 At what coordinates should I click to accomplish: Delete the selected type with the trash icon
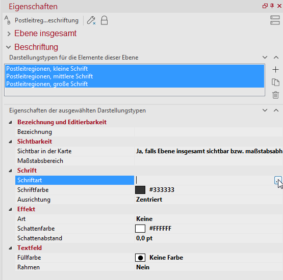click(275, 95)
